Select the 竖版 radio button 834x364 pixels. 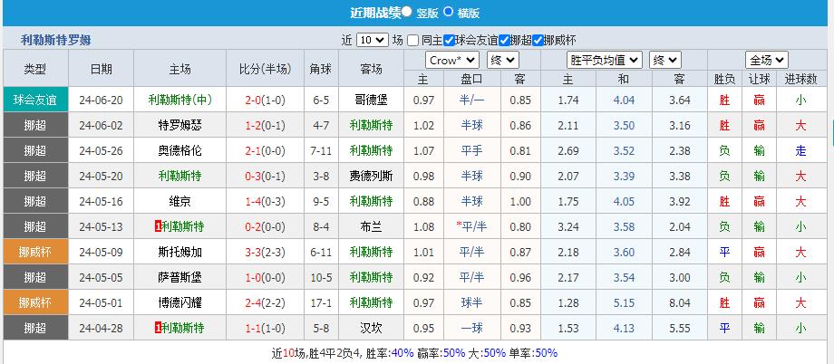407,13
